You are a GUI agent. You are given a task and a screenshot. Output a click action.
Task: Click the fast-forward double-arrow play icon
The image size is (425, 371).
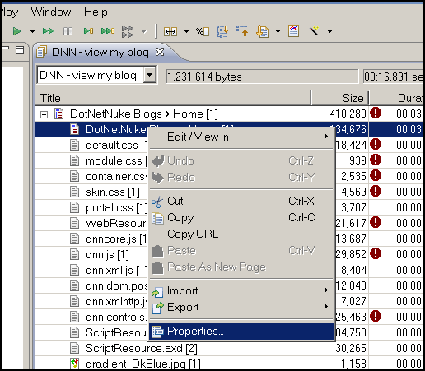tap(49, 31)
